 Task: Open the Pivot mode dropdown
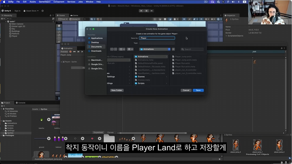pyautogui.click(x=63, y=19)
